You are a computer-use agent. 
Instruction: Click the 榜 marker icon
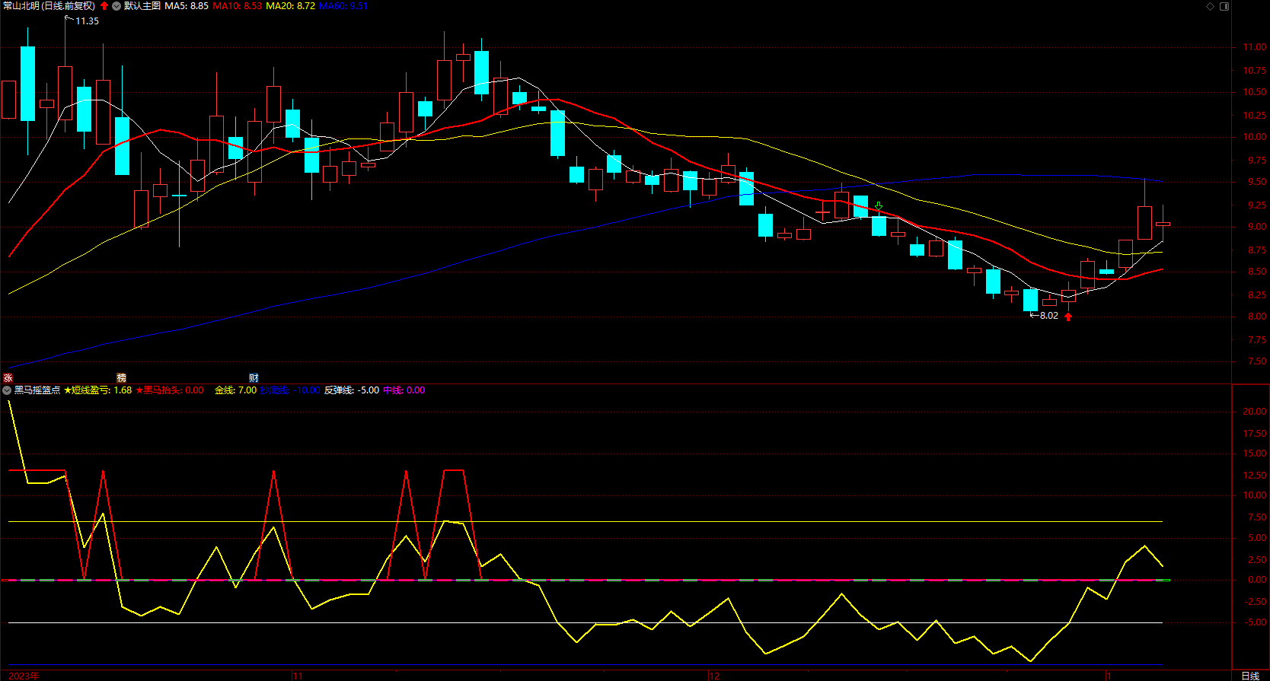tap(121, 378)
